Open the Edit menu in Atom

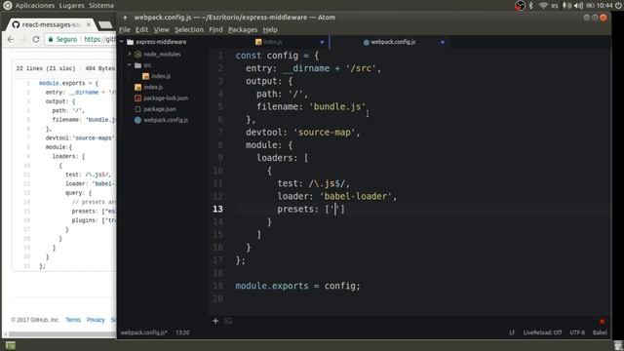141,30
